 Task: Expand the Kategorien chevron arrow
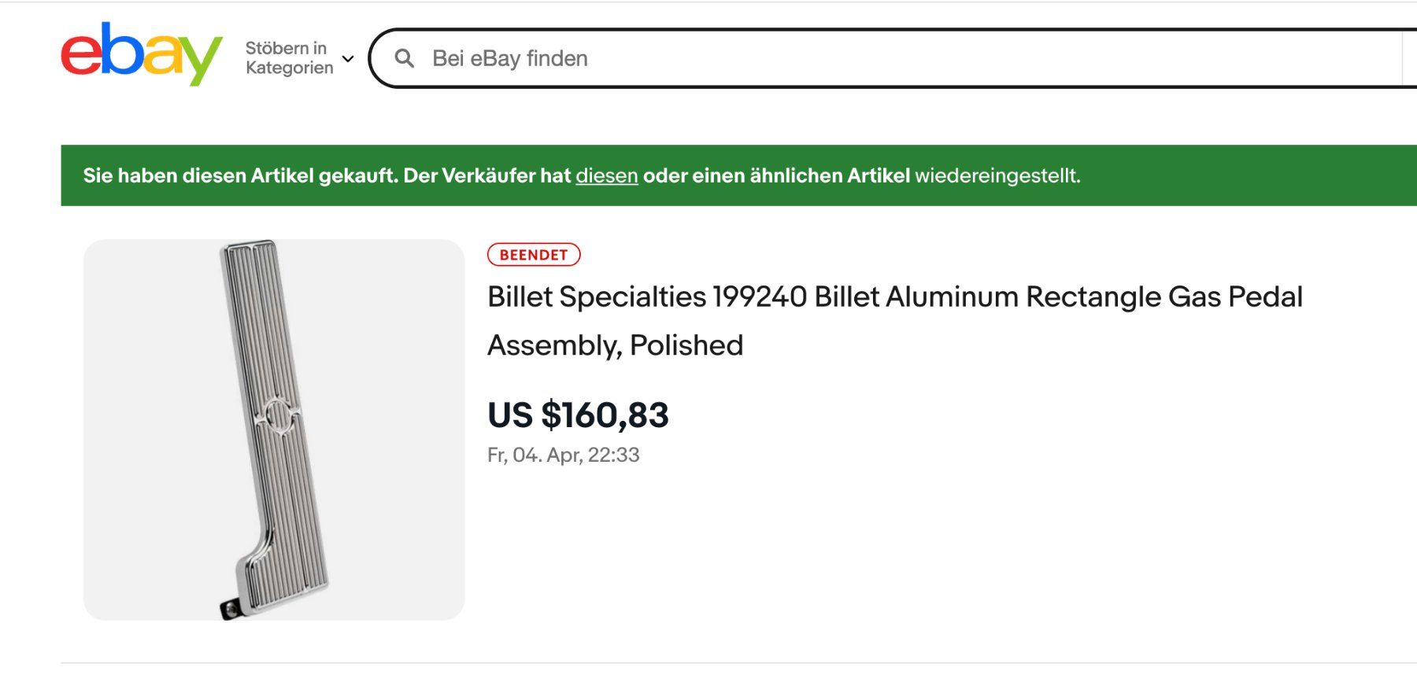[x=348, y=59]
